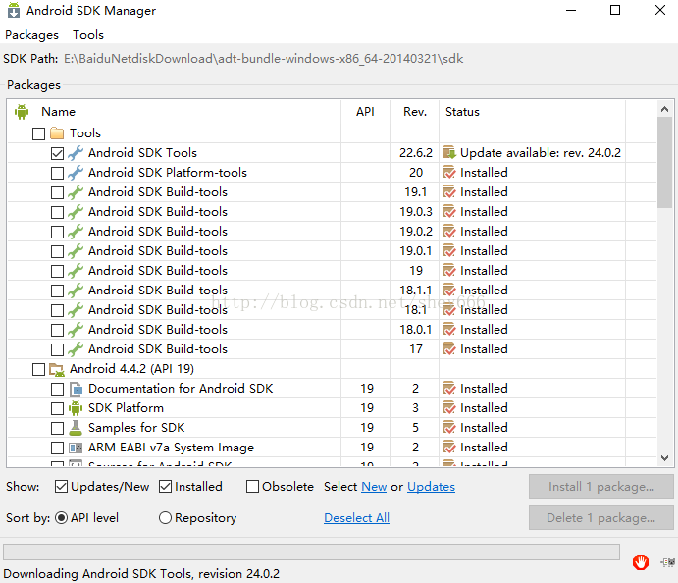Click the download progress bar
The width and height of the screenshot is (678, 583).
tap(311, 552)
